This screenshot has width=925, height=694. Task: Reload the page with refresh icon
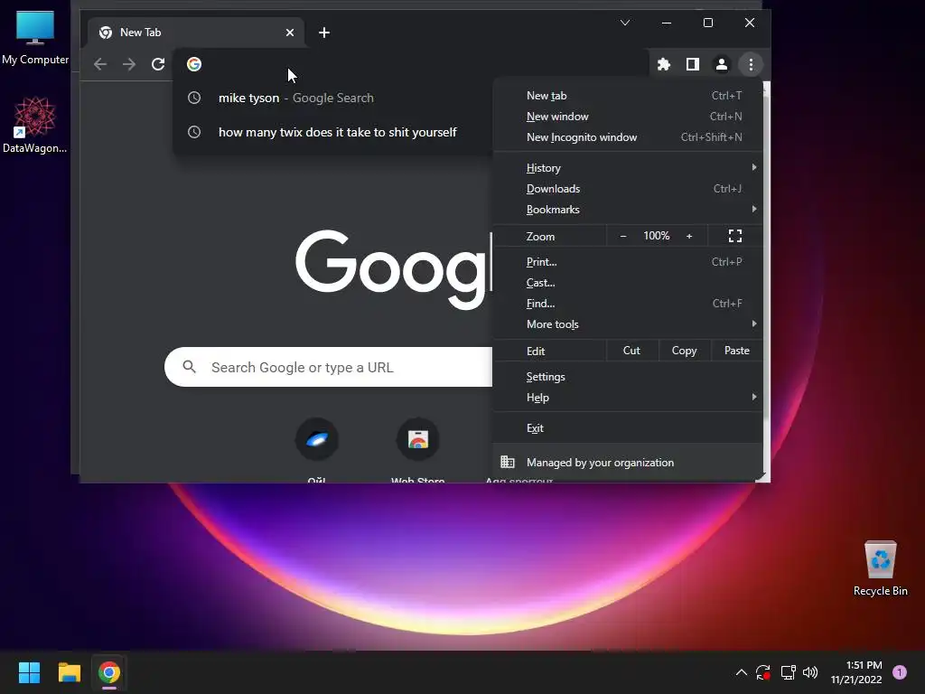[157, 64]
